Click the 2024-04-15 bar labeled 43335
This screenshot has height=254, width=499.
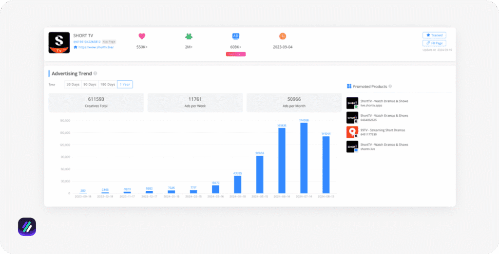[x=238, y=184]
